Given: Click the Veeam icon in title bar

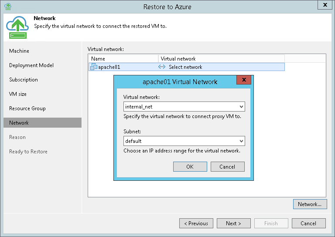Looking at the screenshot, I should 7,7.
